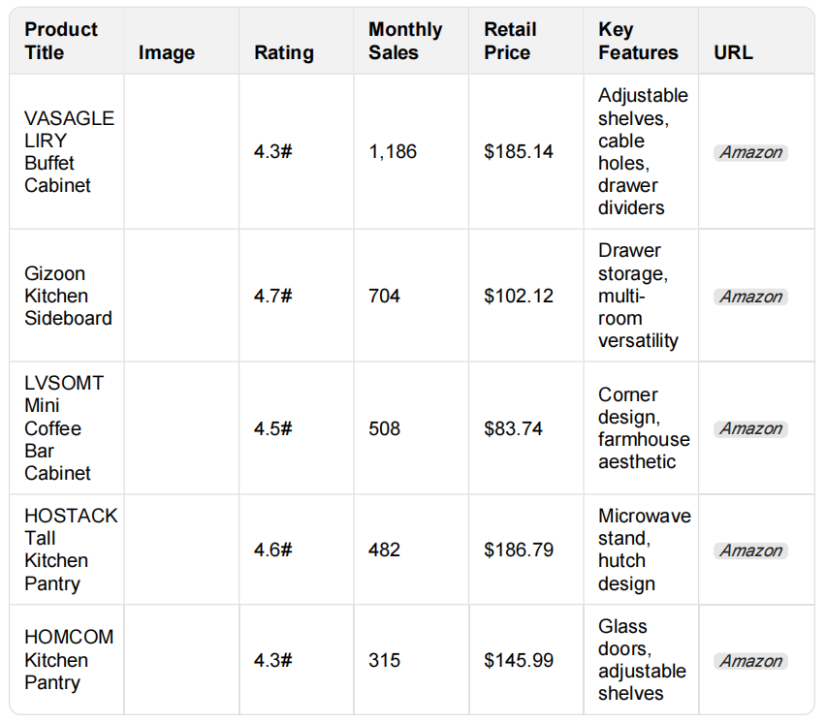This screenshot has height=723, width=826.
Task: Click the 482 monthly sales value
Action: 384,550
